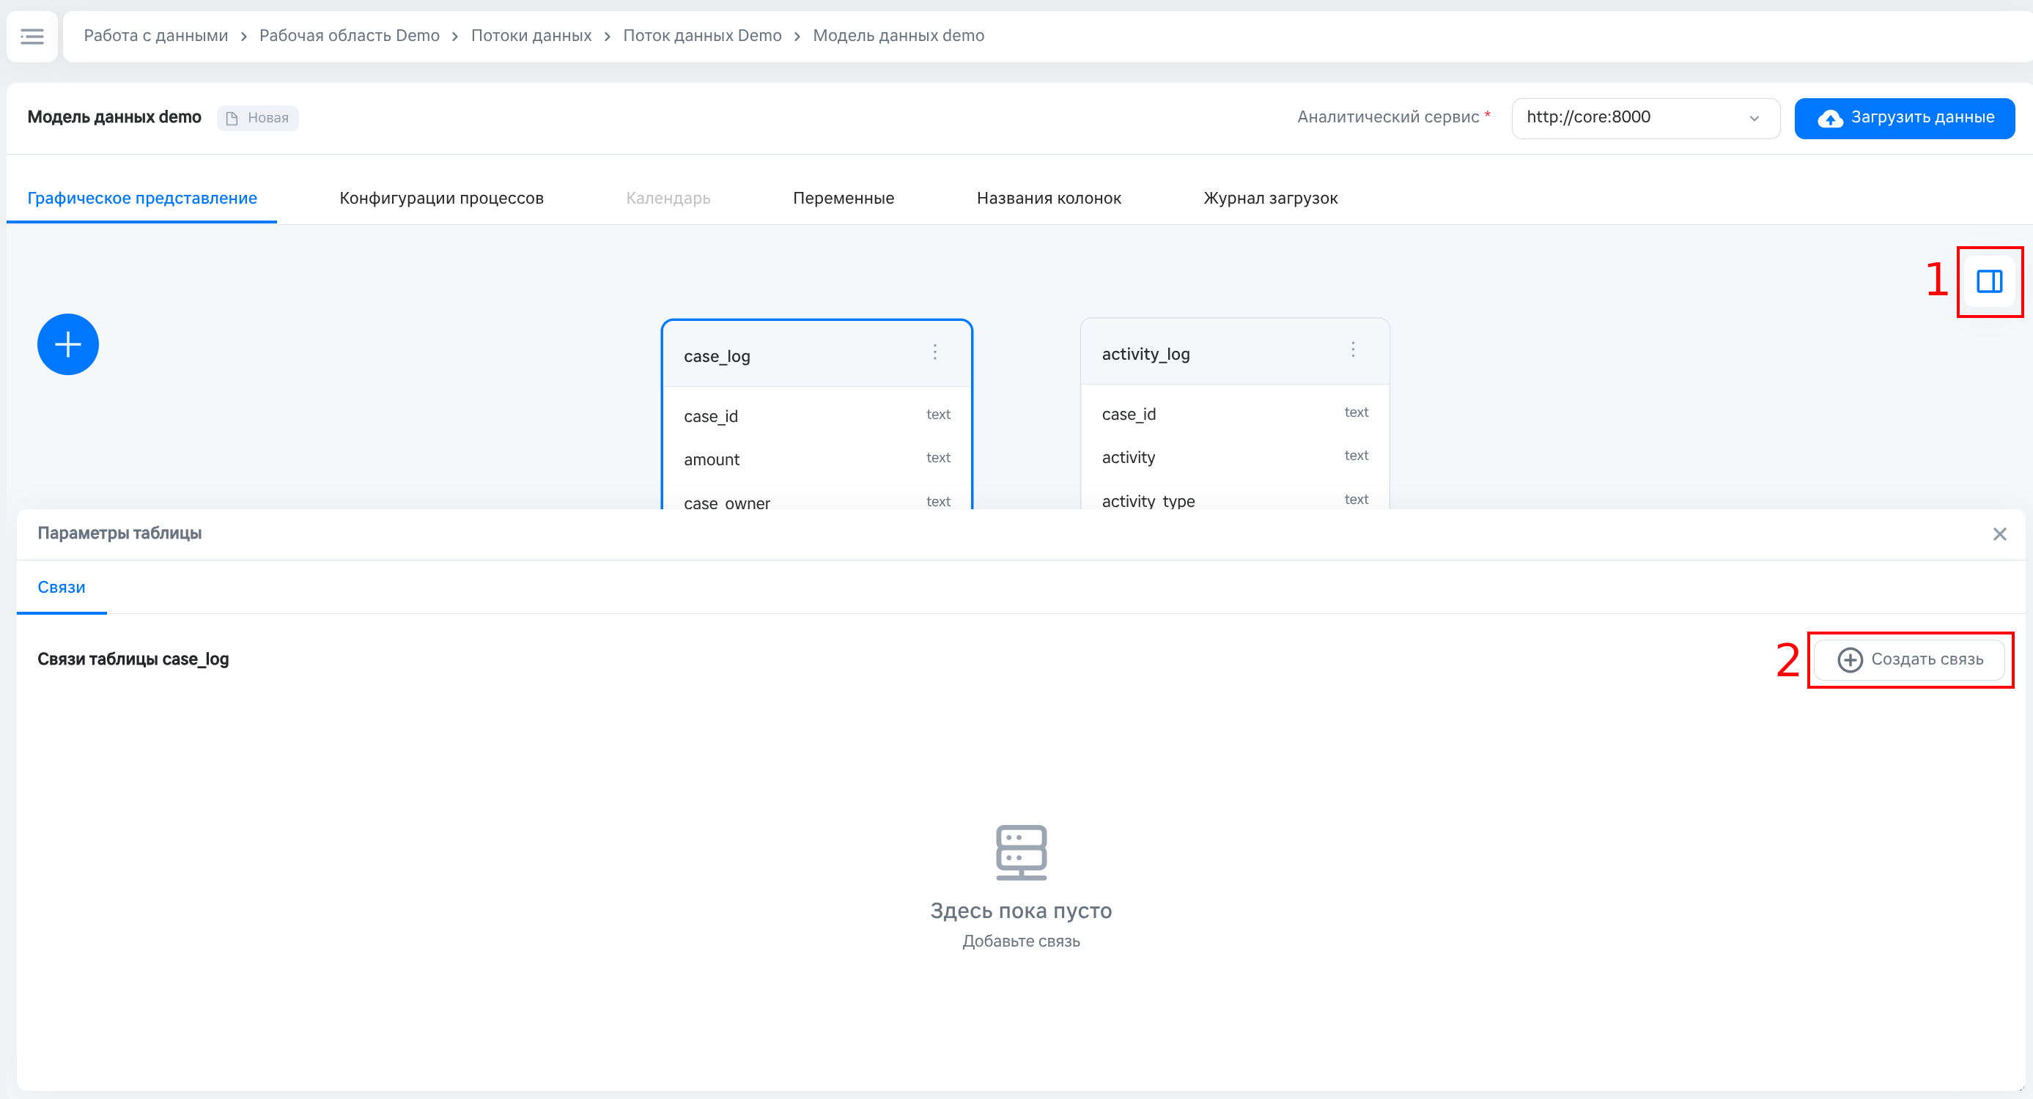Toggle the side panel layout icon
2033x1099 pixels.
pos(1990,281)
